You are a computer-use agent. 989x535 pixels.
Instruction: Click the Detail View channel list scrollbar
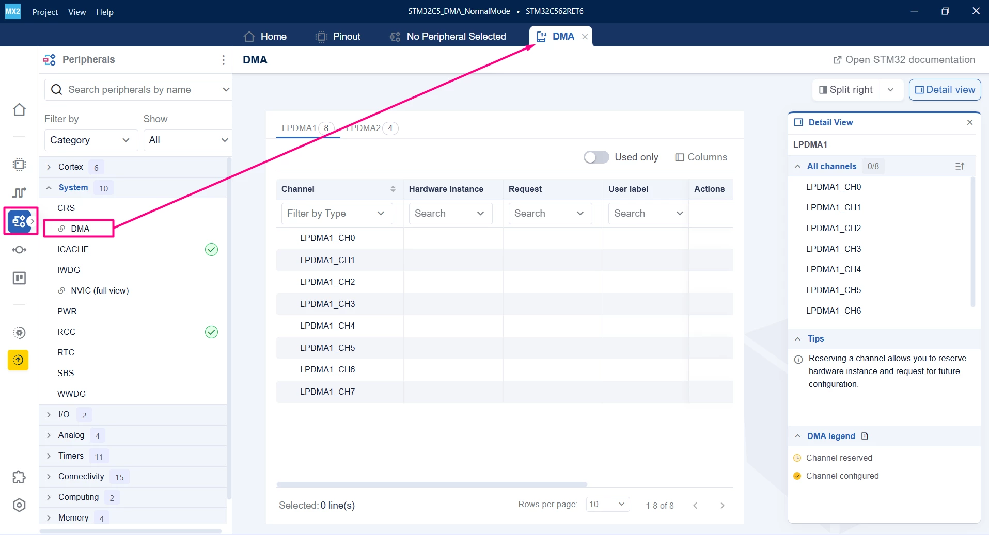tap(973, 242)
